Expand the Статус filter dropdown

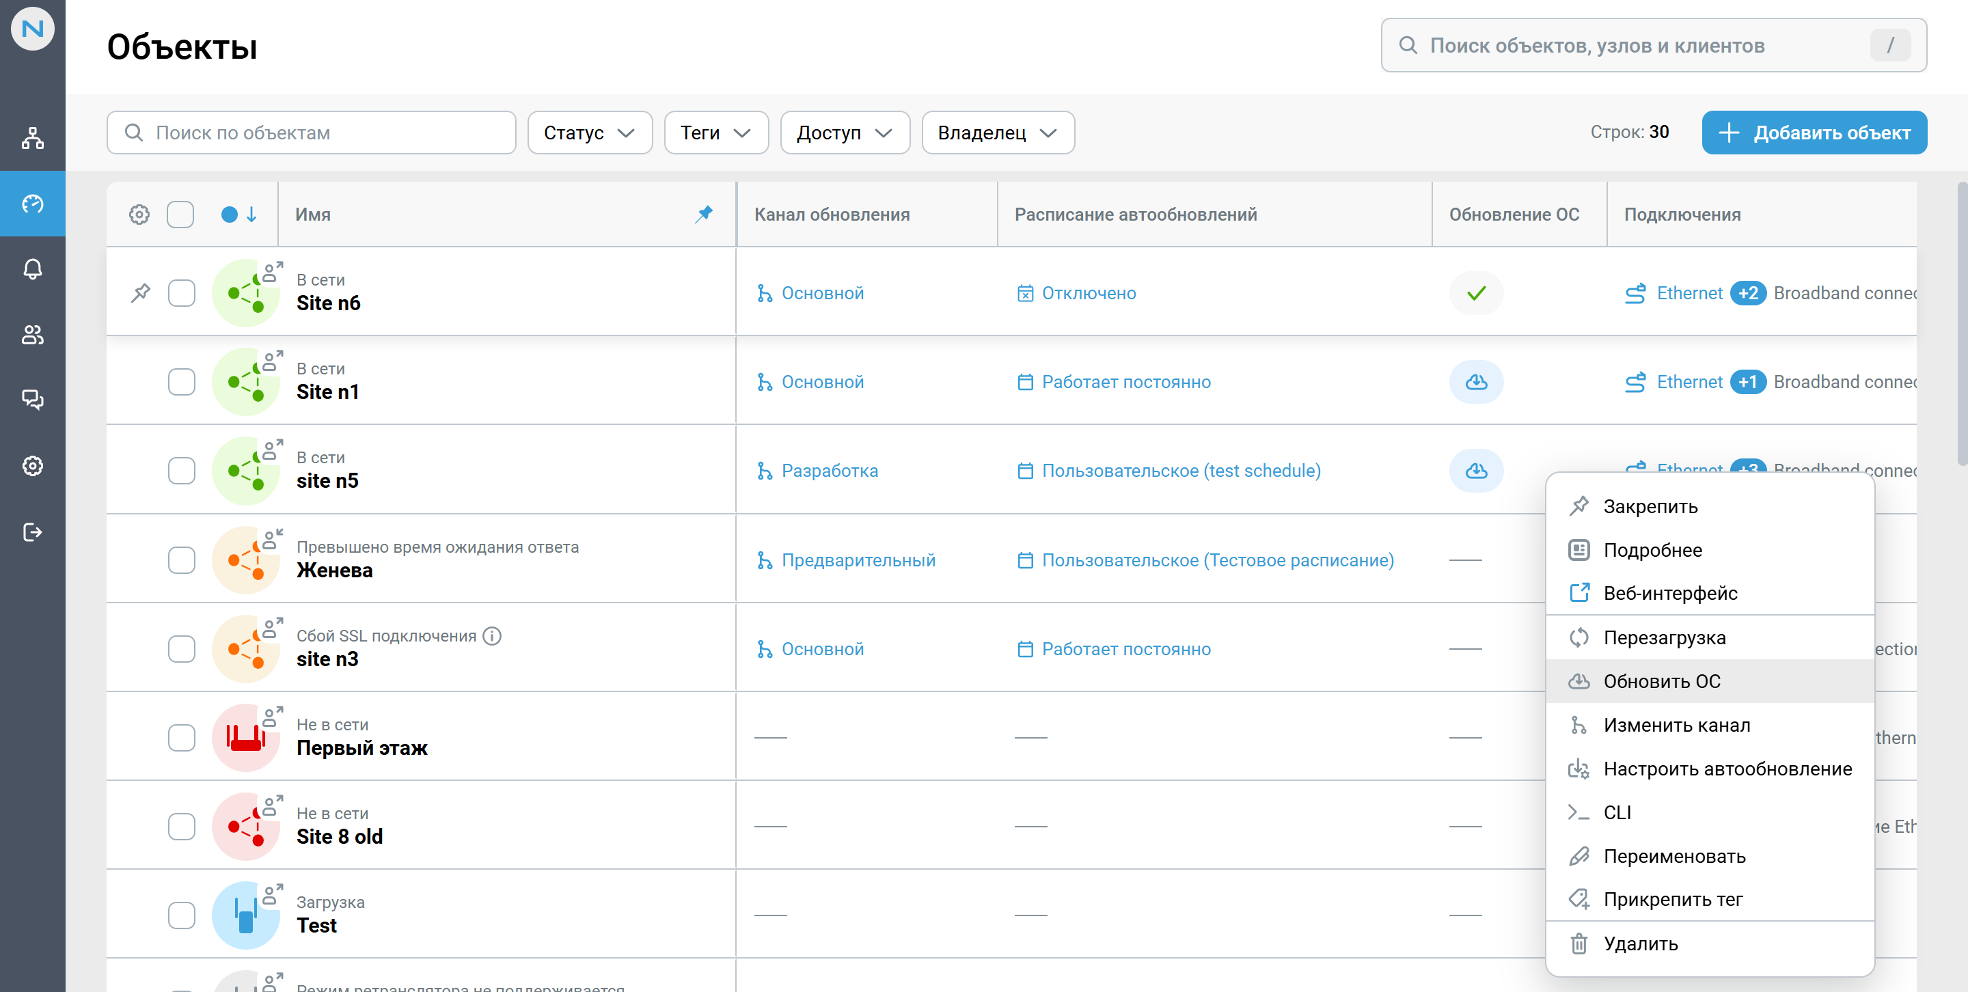tap(590, 133)
